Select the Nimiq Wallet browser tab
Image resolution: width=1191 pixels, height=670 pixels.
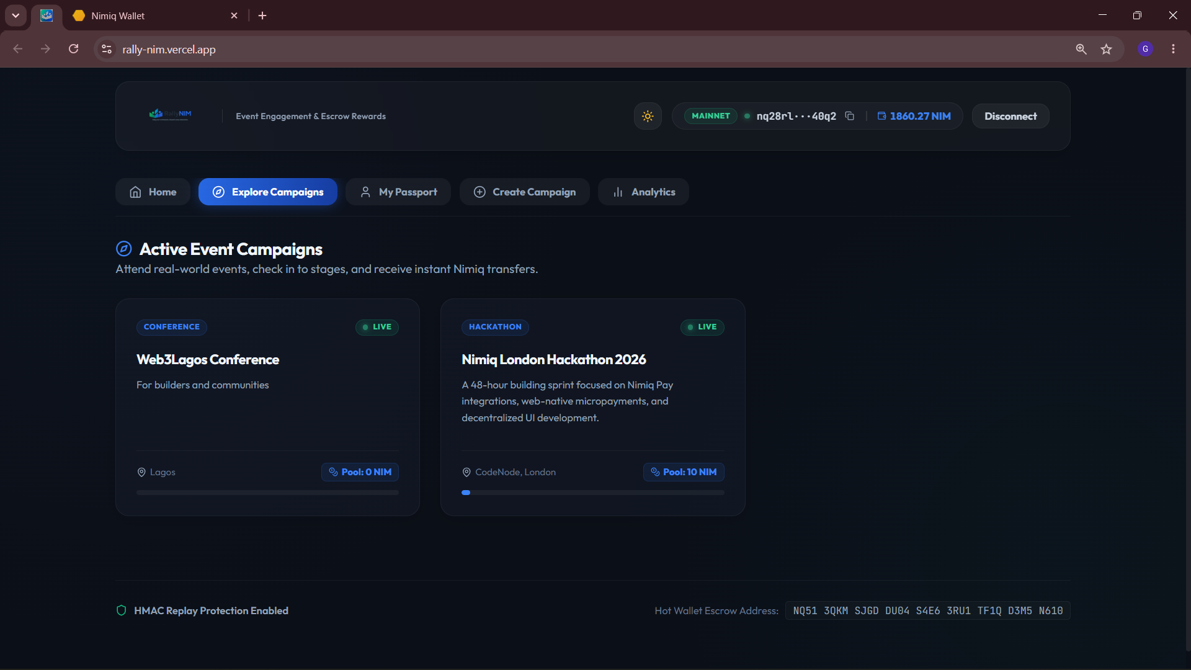point(155,16)
